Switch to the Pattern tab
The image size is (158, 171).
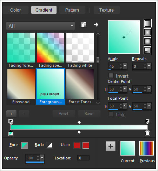click(72, 10)
